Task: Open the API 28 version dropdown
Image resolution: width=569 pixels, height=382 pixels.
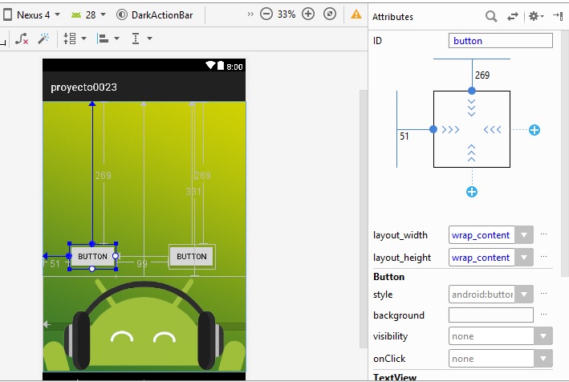Action: coord(87,14)
